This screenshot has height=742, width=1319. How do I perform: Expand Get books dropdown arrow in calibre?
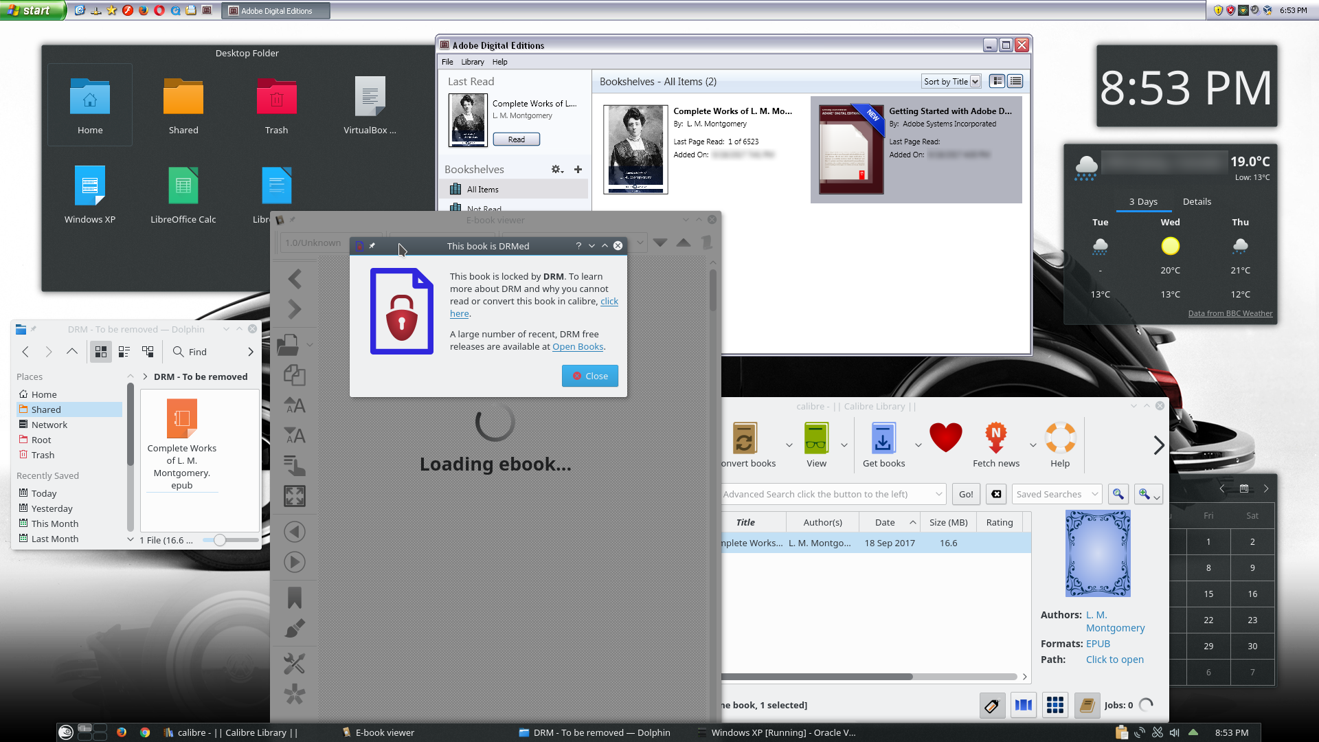pyautogui.click(x=918, y=445)
